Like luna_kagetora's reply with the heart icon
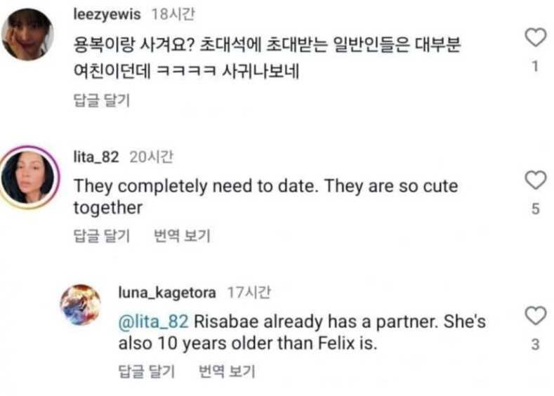The width and height of the screenshot is (554, 396). [x=536, y=316]
